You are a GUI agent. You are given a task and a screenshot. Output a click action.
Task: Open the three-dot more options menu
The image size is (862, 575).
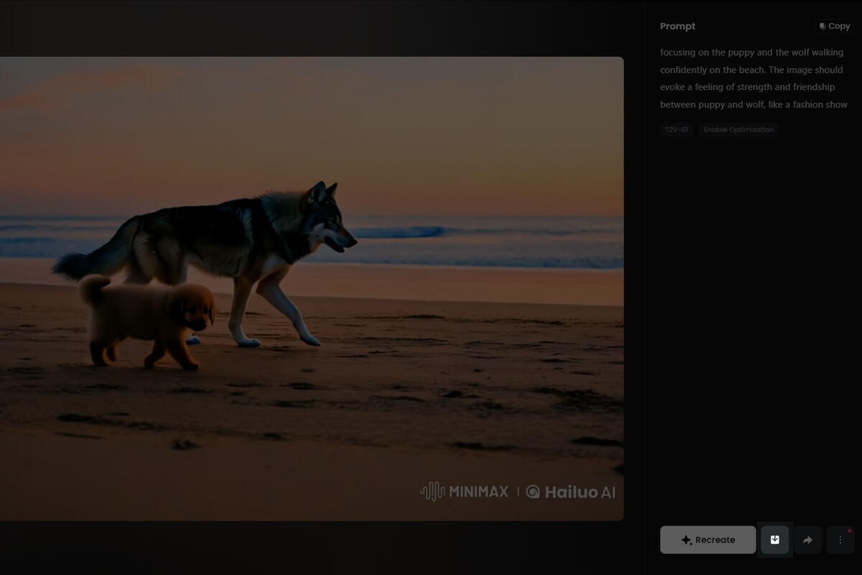point(840,540)
